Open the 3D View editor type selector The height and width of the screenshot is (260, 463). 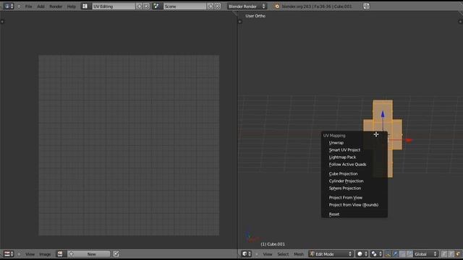point(246,253)
